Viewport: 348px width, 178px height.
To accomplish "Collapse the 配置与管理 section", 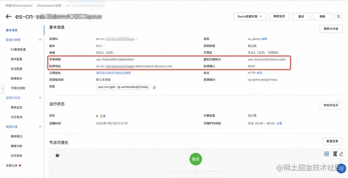I will [40, 40].
